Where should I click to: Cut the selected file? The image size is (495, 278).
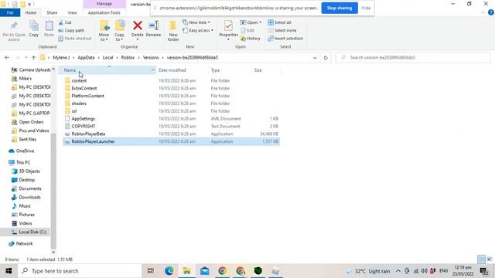(x=65, y=22)
